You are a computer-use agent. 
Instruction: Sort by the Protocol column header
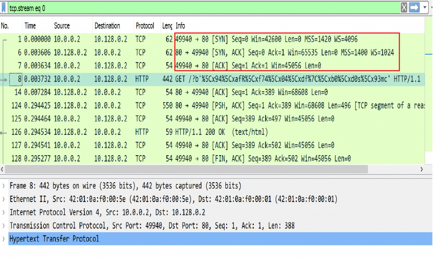coord(147,26)
